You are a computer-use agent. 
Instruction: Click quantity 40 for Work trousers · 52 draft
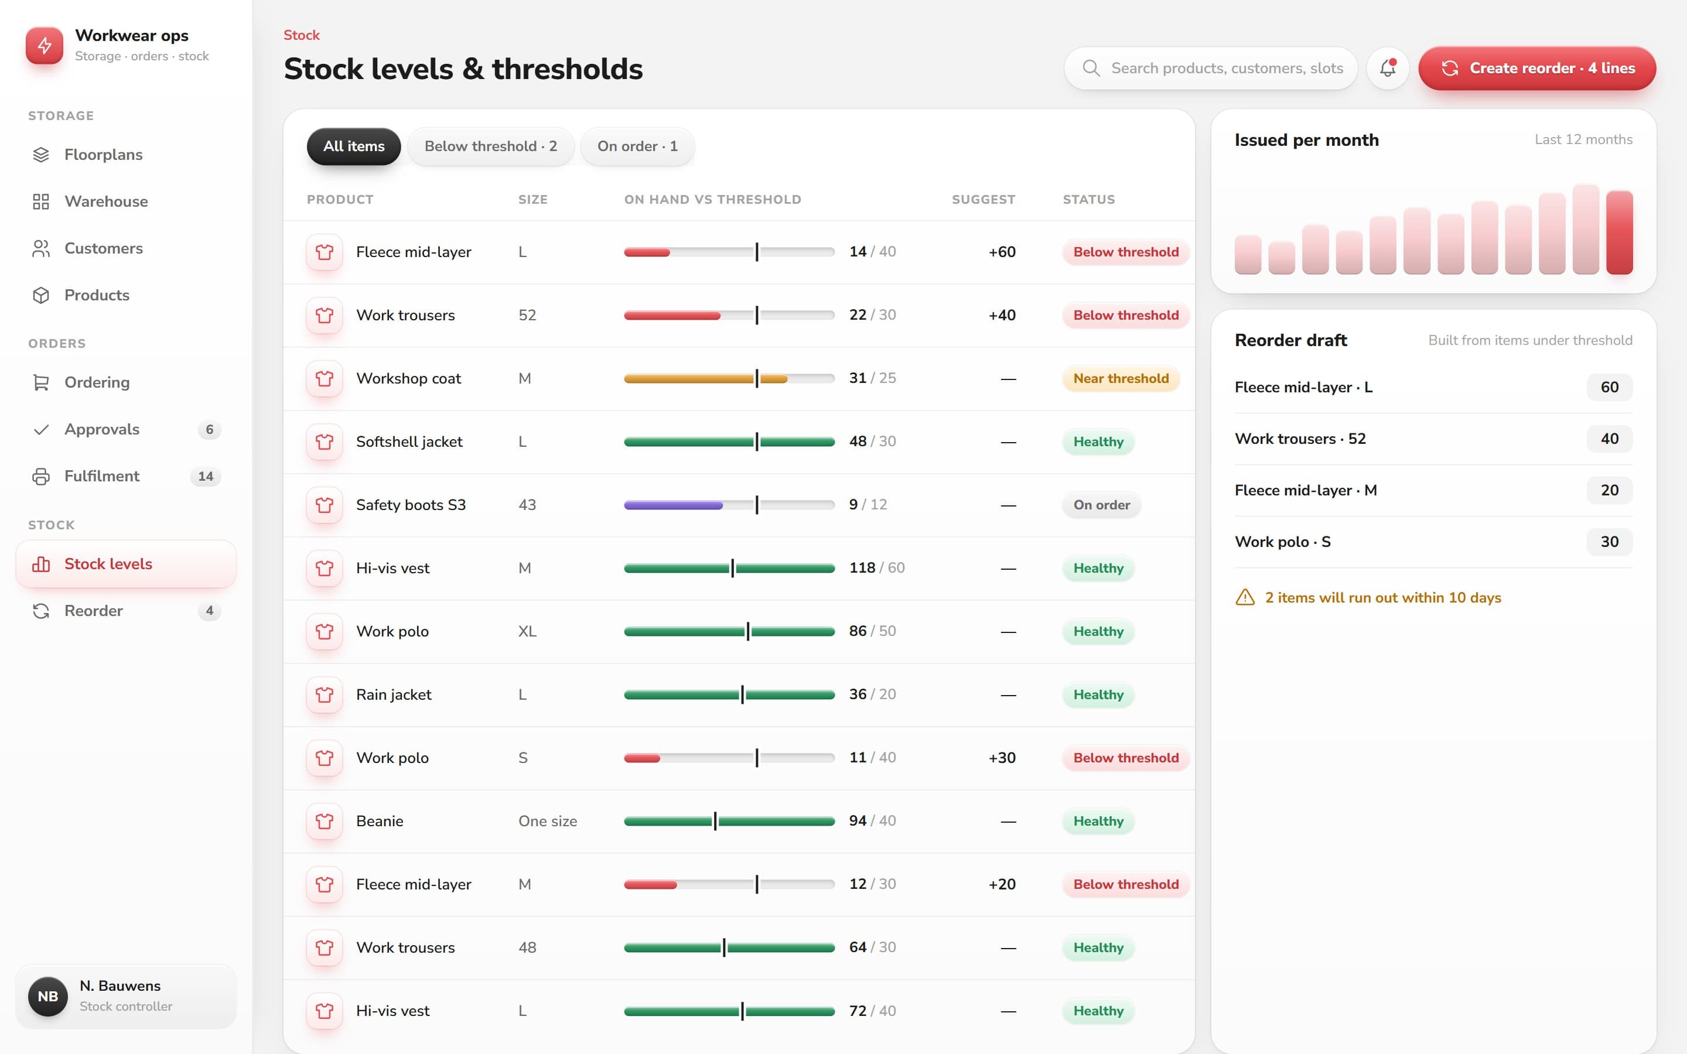pyautogui.click(x=1610, y=439)
